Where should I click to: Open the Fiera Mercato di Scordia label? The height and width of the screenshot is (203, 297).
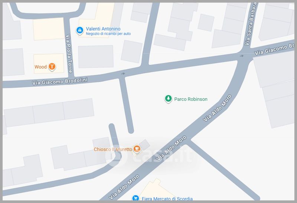coord(167,199)
